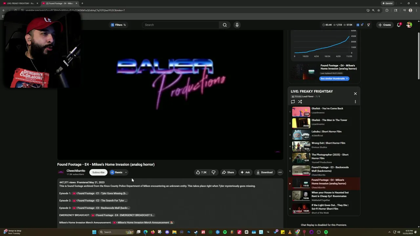Open the playlist three-dot options menu
The width and height of the screenshot is (420, 236).
click(x=355, y=102)
